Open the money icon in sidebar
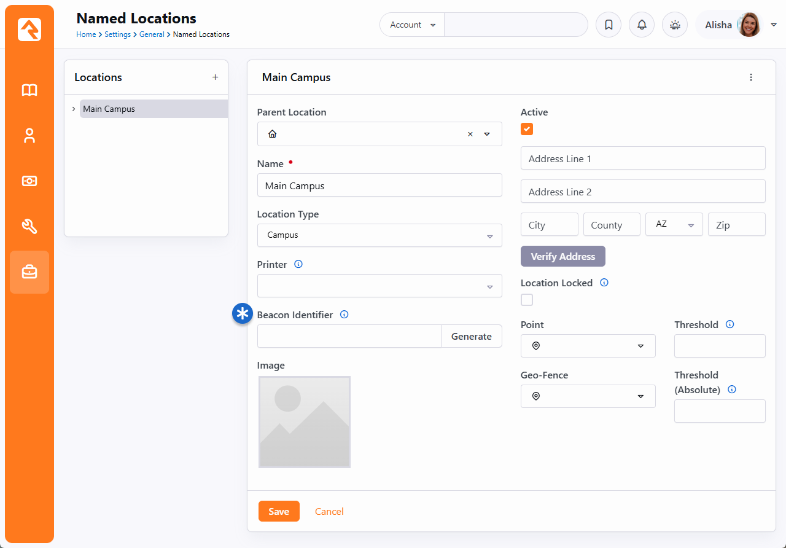The height and width of the screenshot is (548, 786). [29, 181]
